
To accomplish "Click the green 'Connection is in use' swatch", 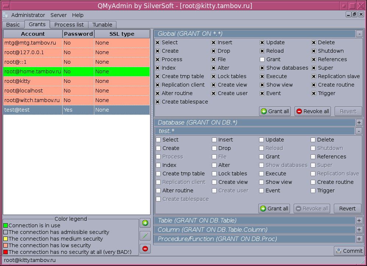I will (x=6, y=225).
